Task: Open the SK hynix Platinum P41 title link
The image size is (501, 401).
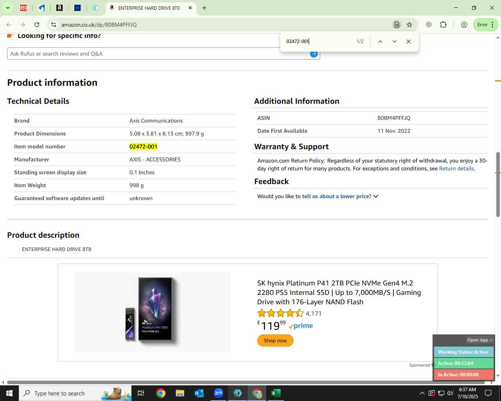Action: tap(339, 293)
